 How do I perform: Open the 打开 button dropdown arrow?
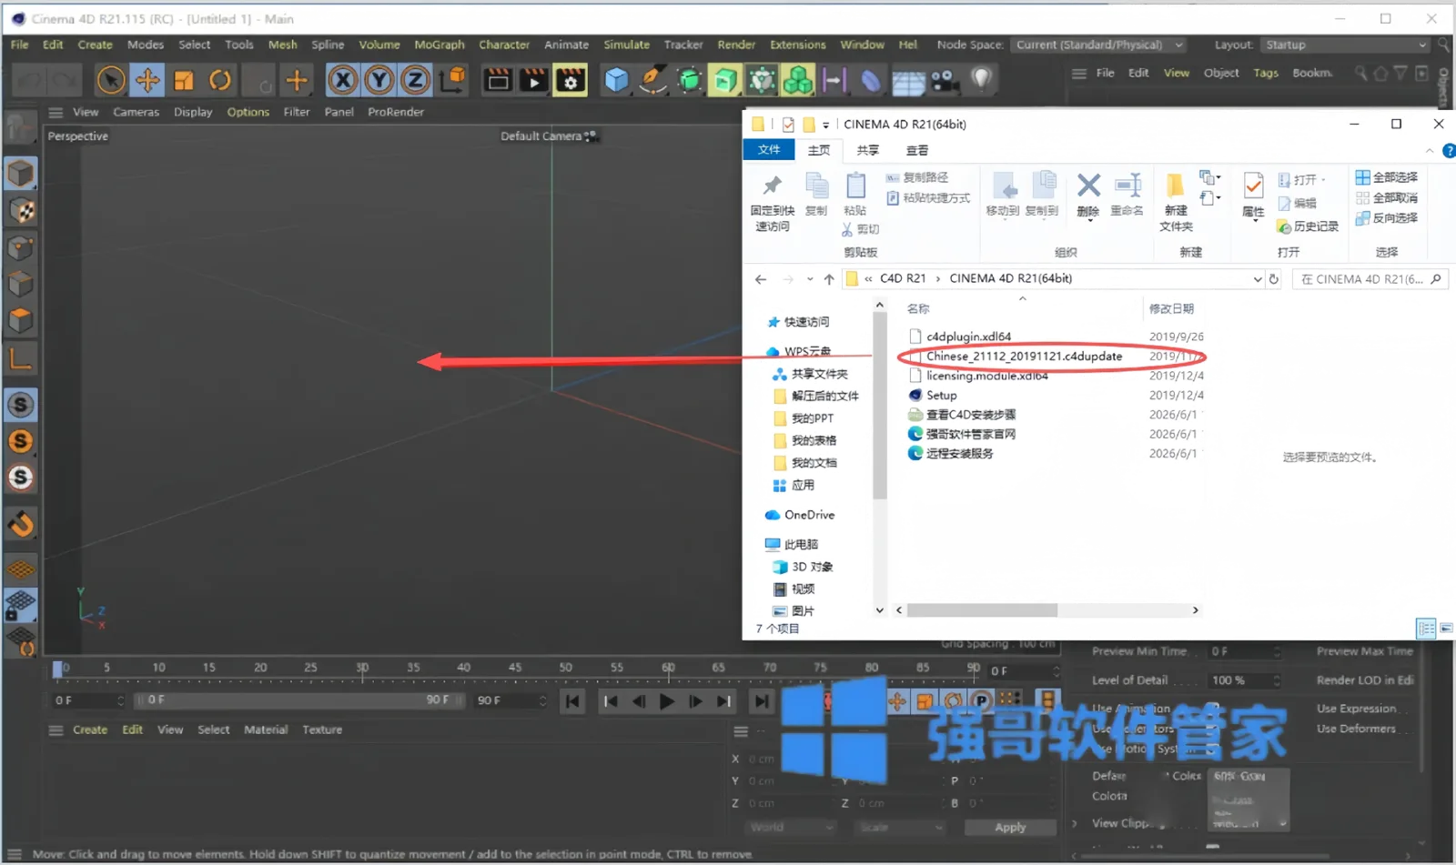coord(1323,180)
